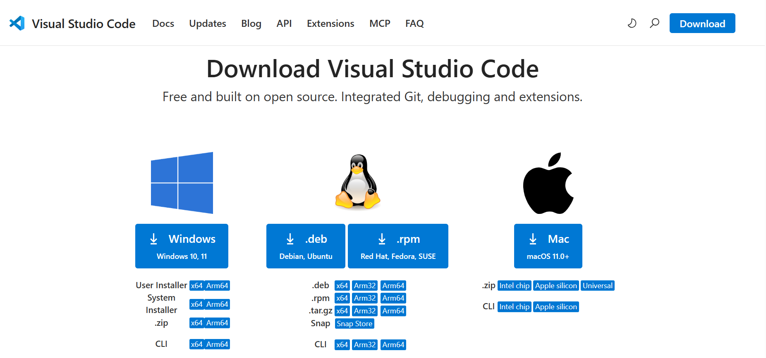Screen dimensions: 766x358
Task: Select Mac CLI Intel chip download
Action: click(515, 307)
